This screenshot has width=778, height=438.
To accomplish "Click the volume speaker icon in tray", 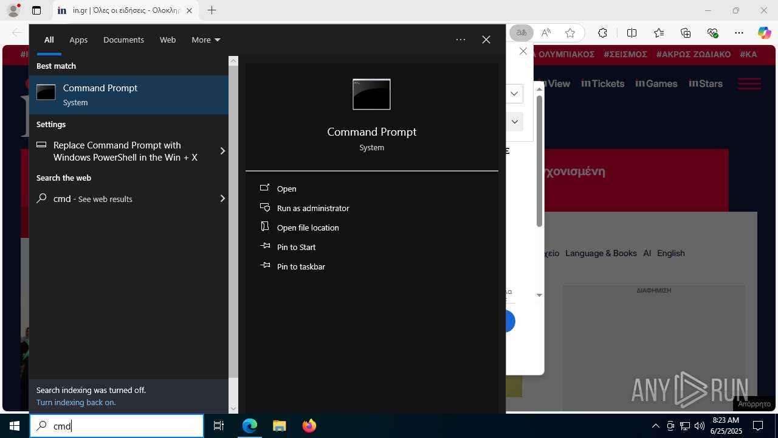I will pyautogui.click(x=699, y=426).
